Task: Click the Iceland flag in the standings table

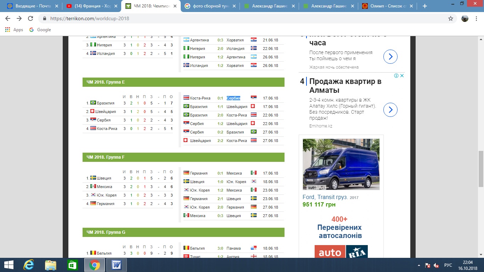Action: click(x=93, y=53)
